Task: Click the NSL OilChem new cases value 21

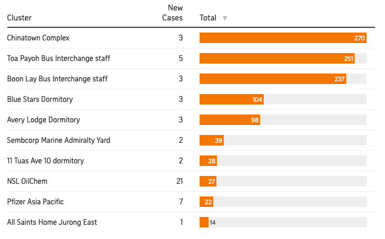Action: (x=180, y=181)
